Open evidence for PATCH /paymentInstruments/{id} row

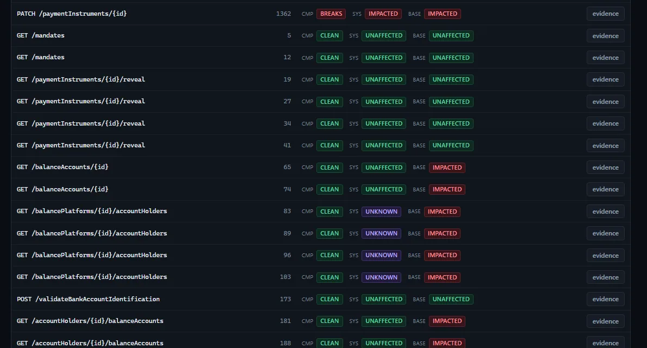[x=605, y=14]
